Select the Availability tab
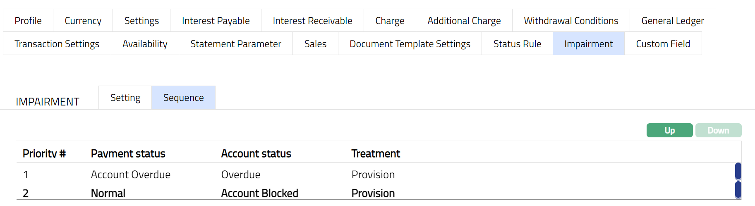755x206 pixels. (145, 44)
